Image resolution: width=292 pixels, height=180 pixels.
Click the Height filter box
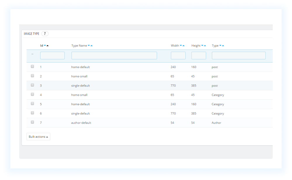click(x=199, y=56)
